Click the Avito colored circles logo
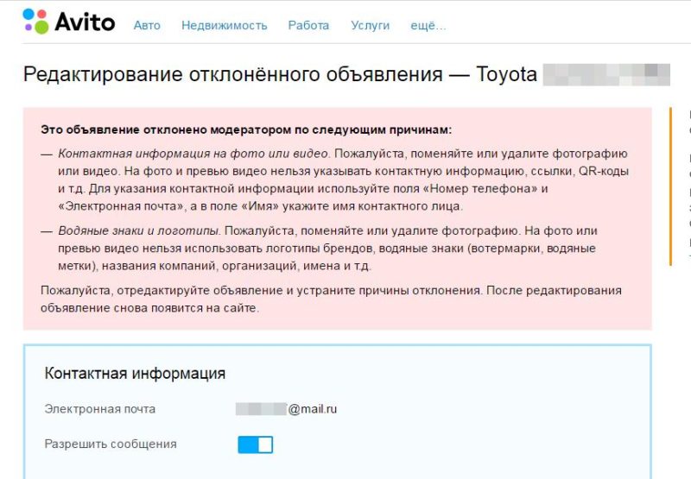The height and width of the screenshot is (479, 691). [35, 22]
